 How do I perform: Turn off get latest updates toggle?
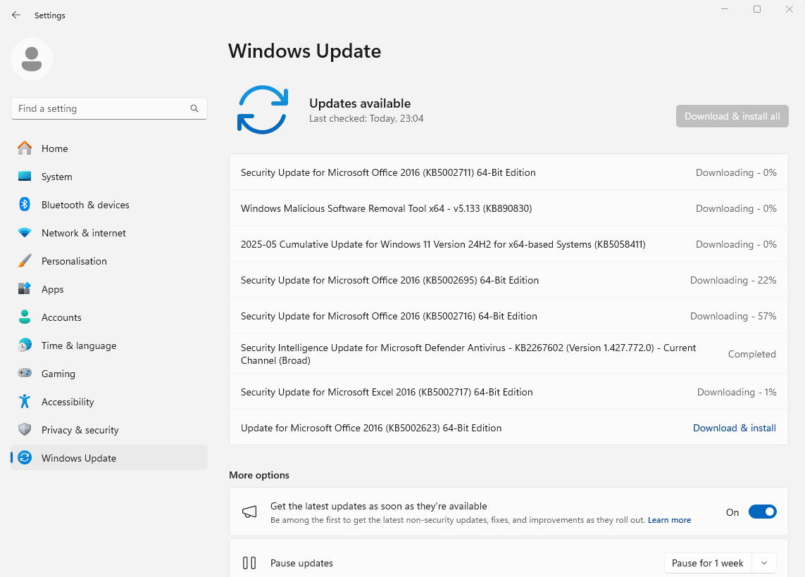(762, 512)
